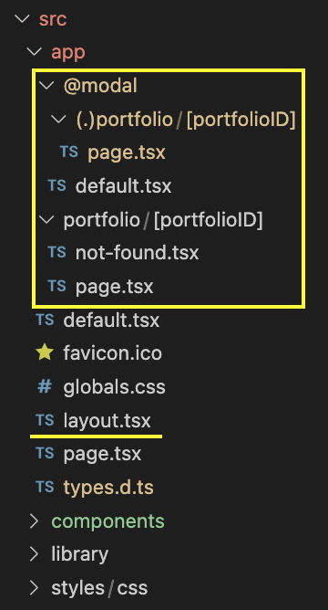Select the components folder label
The image size is (328, 610).
point(108,521)
